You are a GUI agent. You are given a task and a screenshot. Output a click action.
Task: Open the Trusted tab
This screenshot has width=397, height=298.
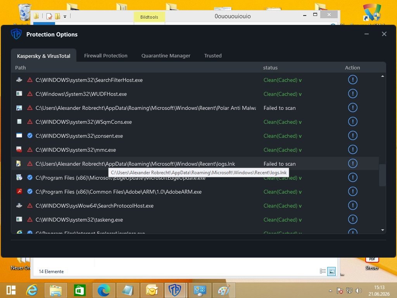[x=213, y=55]
